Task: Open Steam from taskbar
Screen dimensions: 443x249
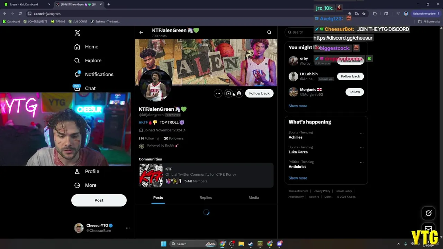Action: tap(251, 244)
